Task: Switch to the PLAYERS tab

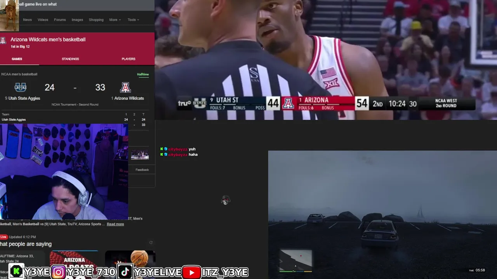Action: pos(129,59)
